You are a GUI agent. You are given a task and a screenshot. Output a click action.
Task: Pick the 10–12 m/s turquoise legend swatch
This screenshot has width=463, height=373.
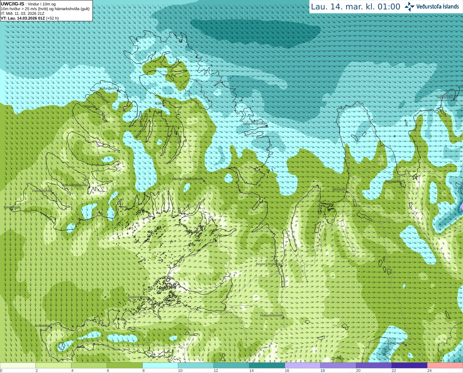(x=196, y=365)
